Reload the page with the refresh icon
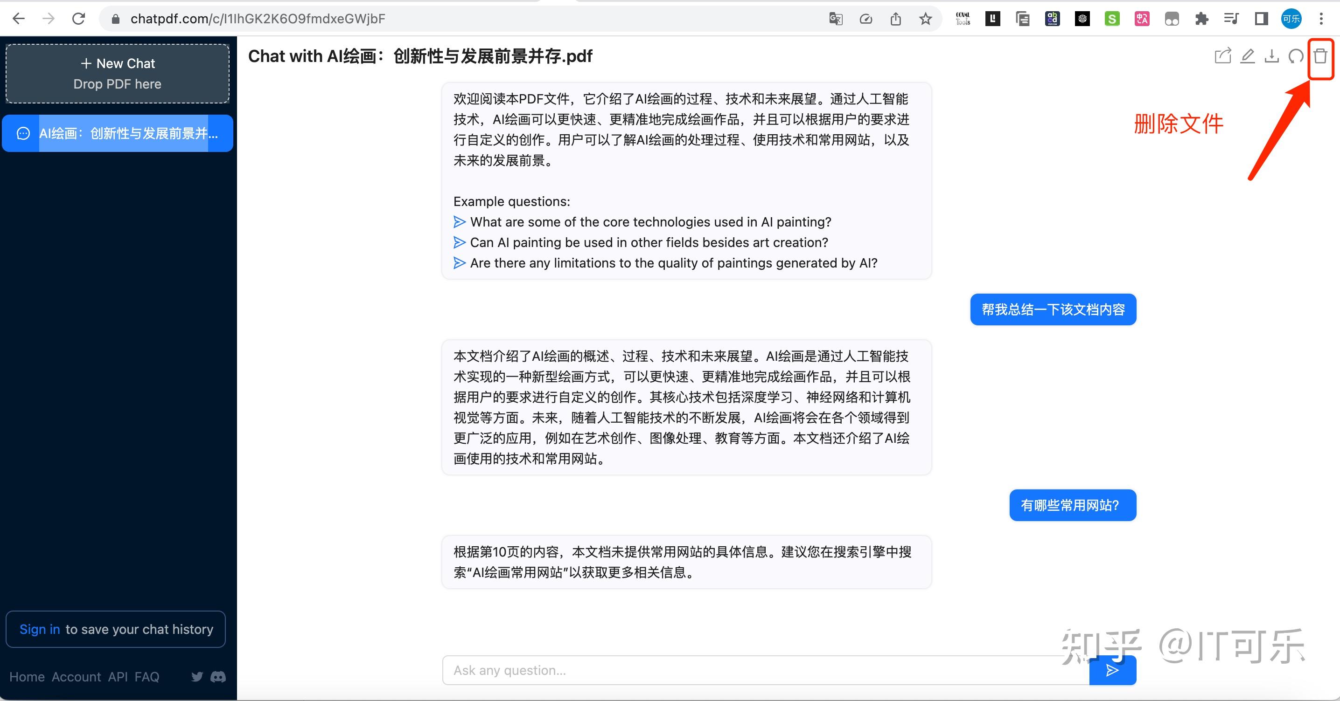Viewport: 1340px width, 701px height. [x=78, y=18]
